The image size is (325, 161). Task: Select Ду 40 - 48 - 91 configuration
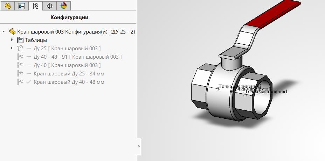pos(77,57)
